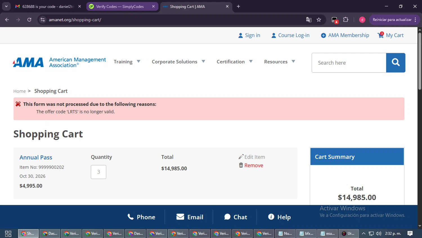Open the Ur... taskbar item
The height and width of the screenshot is (238, 422).
(349, 234)
